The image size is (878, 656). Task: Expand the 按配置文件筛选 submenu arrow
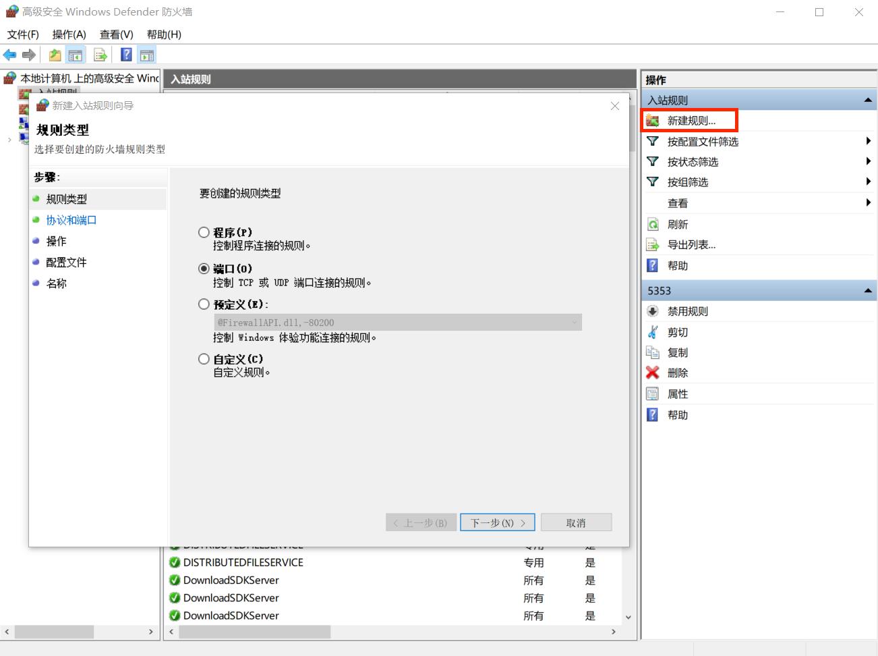(x=869, y=141)
